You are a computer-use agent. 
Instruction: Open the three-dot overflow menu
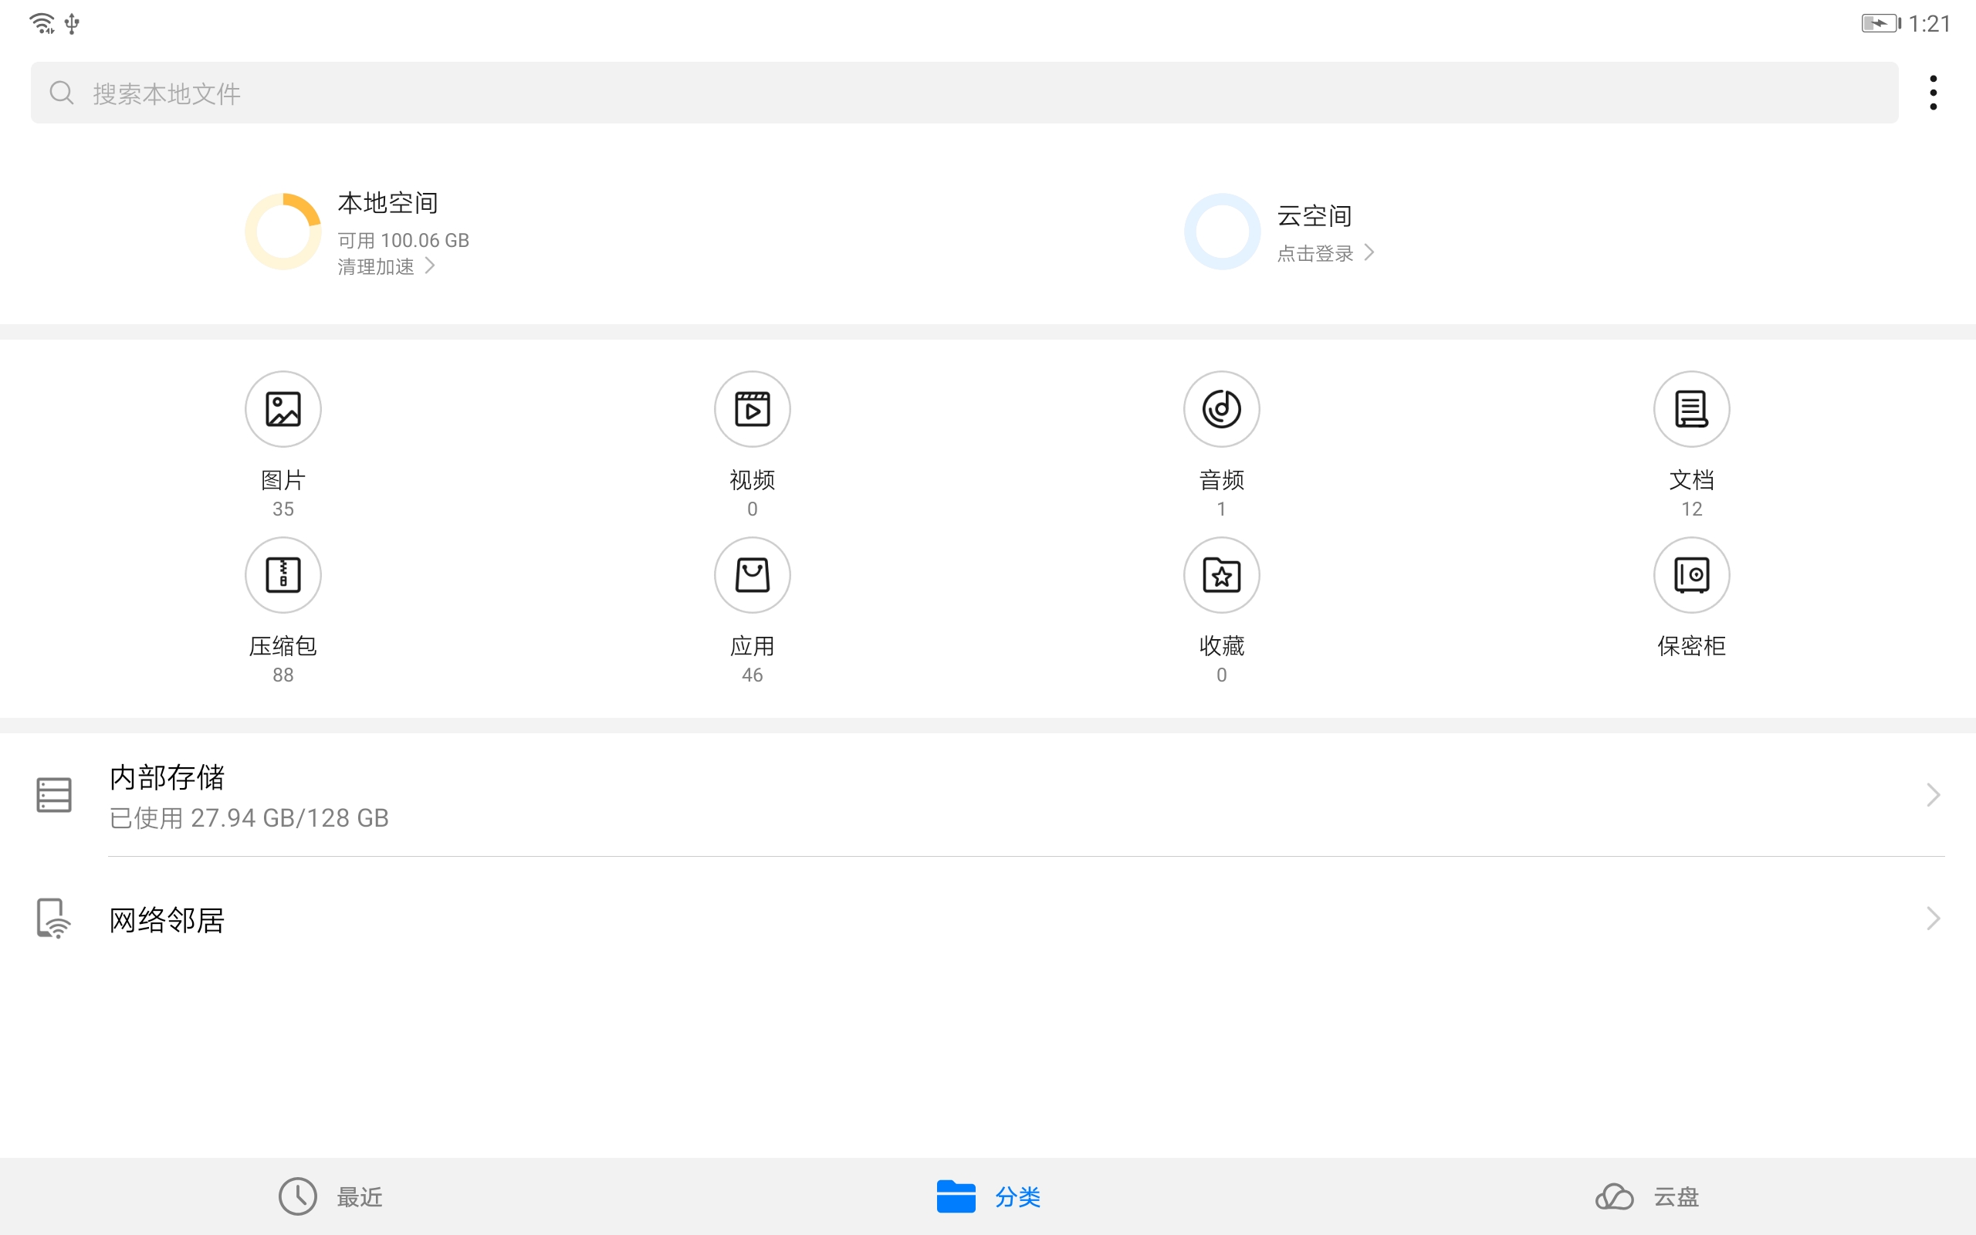[x=1934, y=92]
